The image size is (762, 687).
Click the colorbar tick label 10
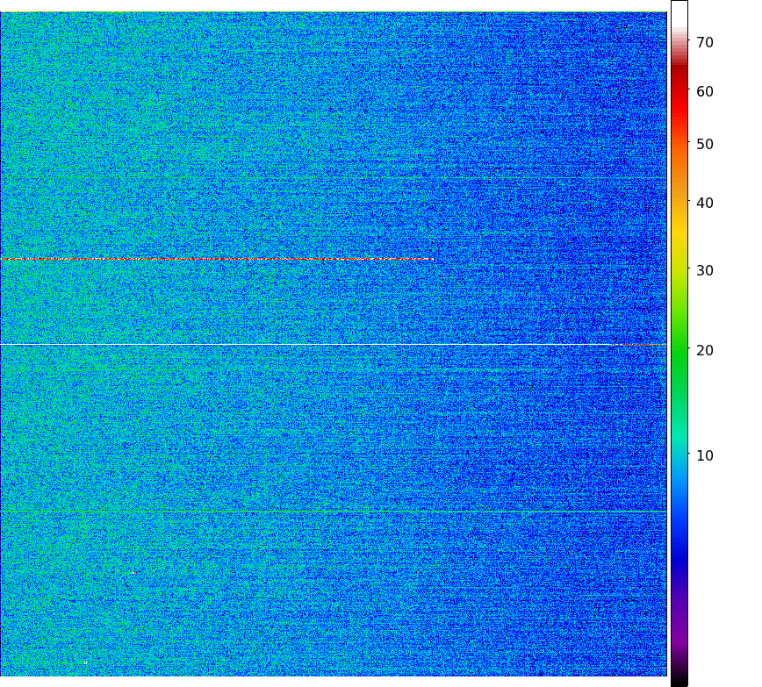(705, 455)
